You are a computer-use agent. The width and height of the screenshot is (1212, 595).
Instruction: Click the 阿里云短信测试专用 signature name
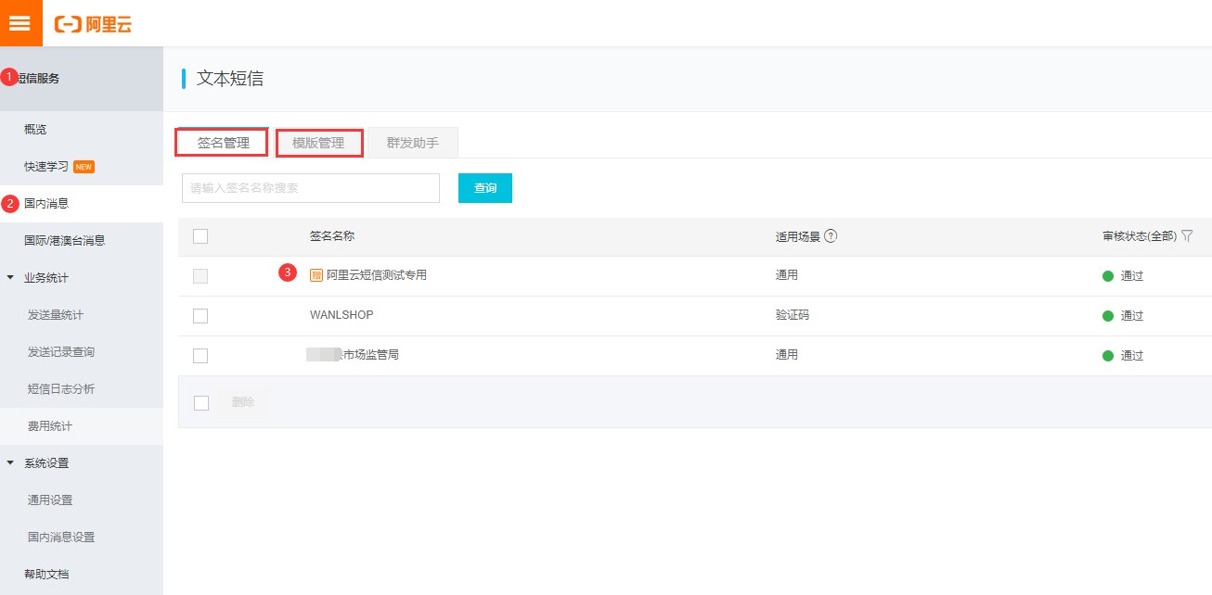click(377, 275)
